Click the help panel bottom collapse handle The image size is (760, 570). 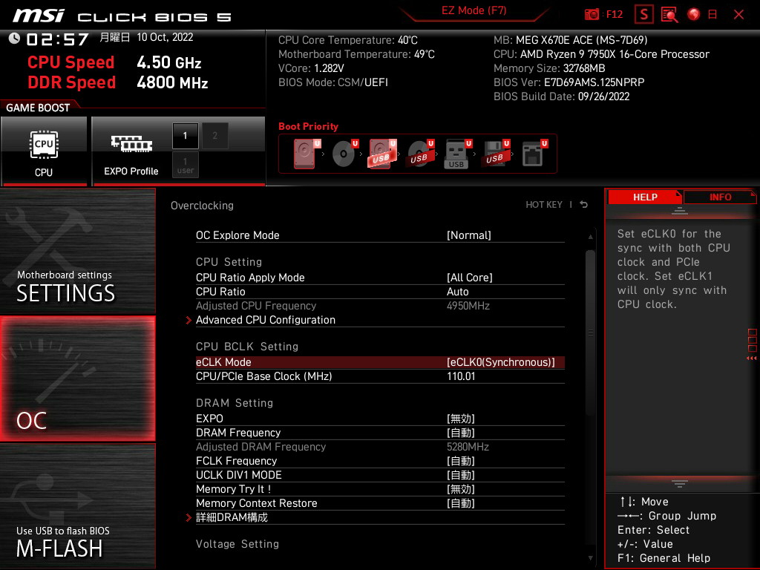coord(680,484)
